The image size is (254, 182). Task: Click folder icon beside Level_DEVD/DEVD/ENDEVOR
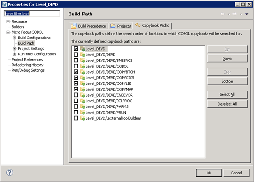83,95
